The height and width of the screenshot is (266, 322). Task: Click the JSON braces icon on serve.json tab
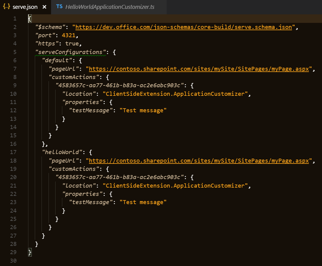6,6
